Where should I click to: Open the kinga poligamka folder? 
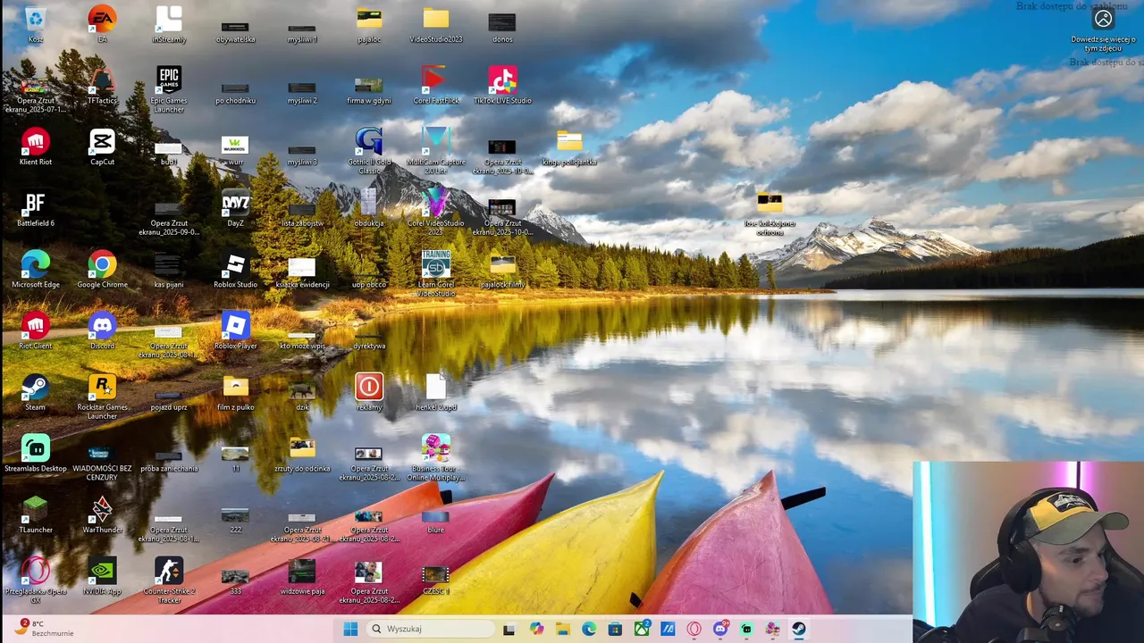(x=569, y=147)
